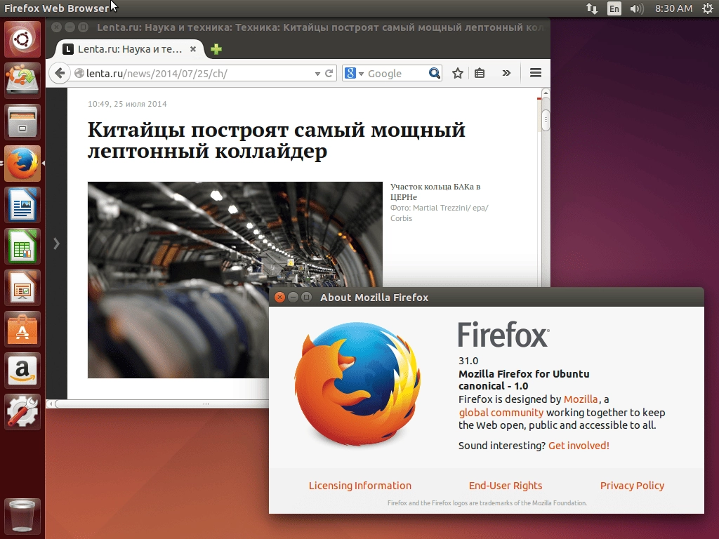Expand the toolbar overflow chevron

pyautogui.click(x=506, y=73)
